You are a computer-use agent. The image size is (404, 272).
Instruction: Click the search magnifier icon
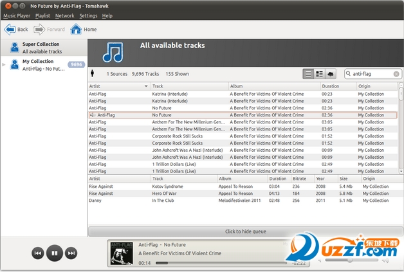348,74
